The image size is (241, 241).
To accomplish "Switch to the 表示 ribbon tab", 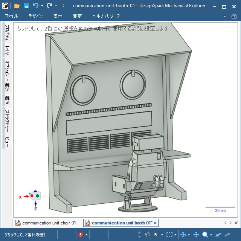I will 58,16.
